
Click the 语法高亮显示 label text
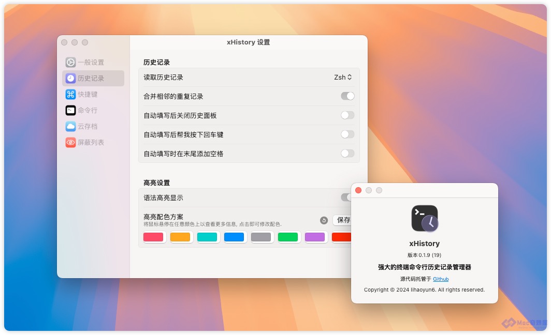click(x=164, y=198)
